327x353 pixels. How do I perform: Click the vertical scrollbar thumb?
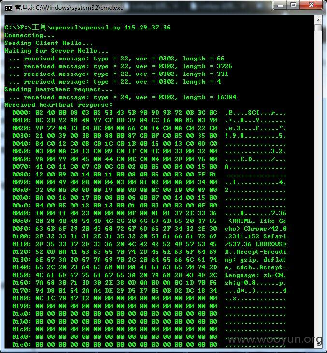pos(318,28)
